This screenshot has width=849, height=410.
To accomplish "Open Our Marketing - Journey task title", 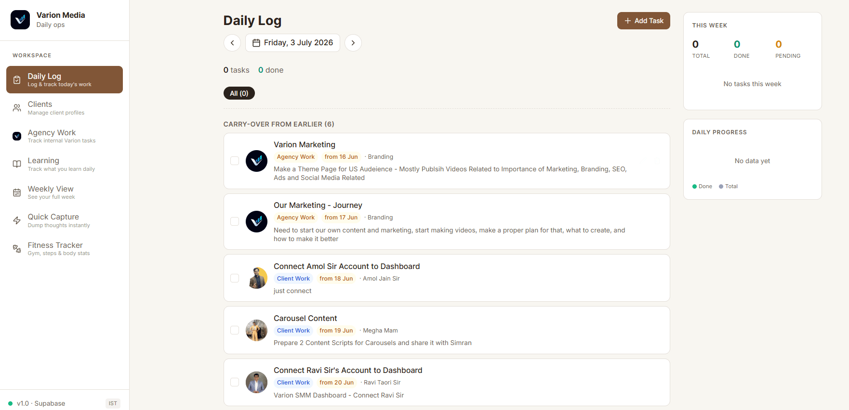I will 318,205.
